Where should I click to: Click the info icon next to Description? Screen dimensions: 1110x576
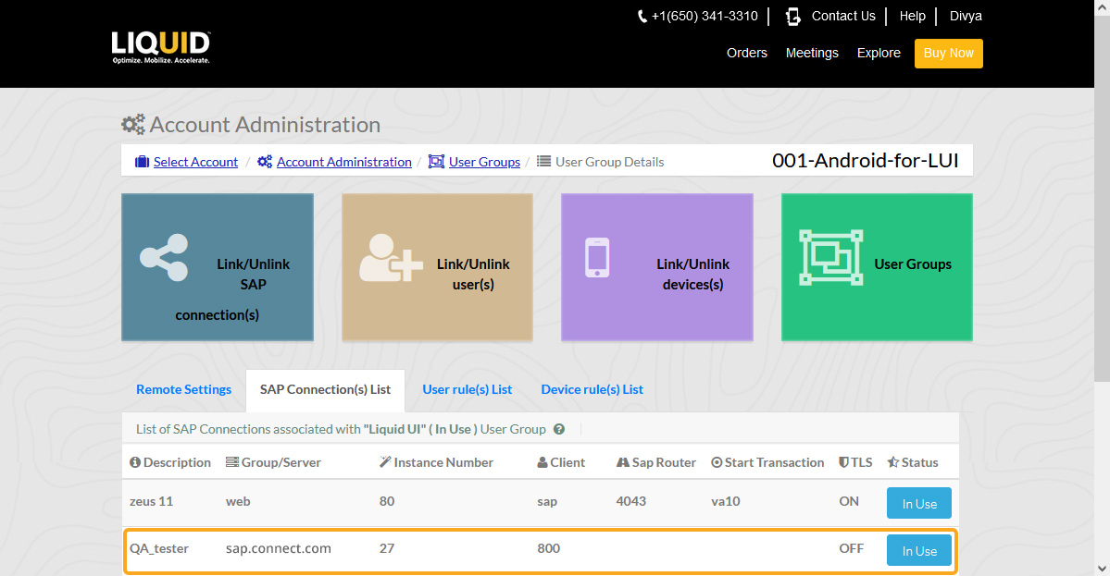click(x=135, y=462)
